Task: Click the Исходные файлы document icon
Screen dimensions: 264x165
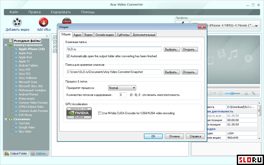Action: point(11,41)
